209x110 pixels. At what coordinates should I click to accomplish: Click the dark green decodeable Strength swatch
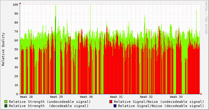click(x=6, y=106)
